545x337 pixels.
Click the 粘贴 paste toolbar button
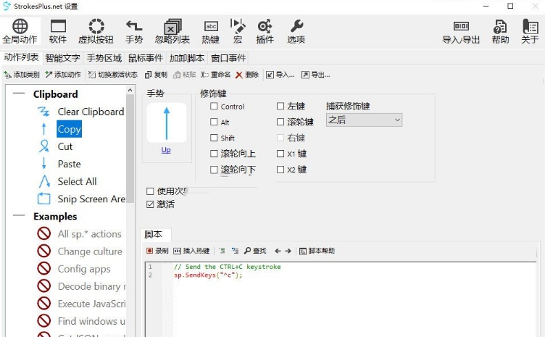[185, 75]
